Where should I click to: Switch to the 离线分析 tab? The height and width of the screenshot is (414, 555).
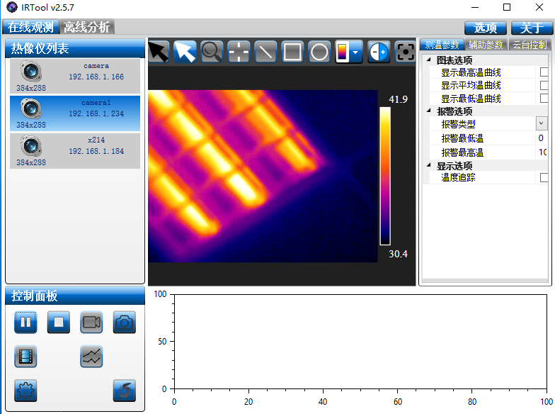point(87,28)
